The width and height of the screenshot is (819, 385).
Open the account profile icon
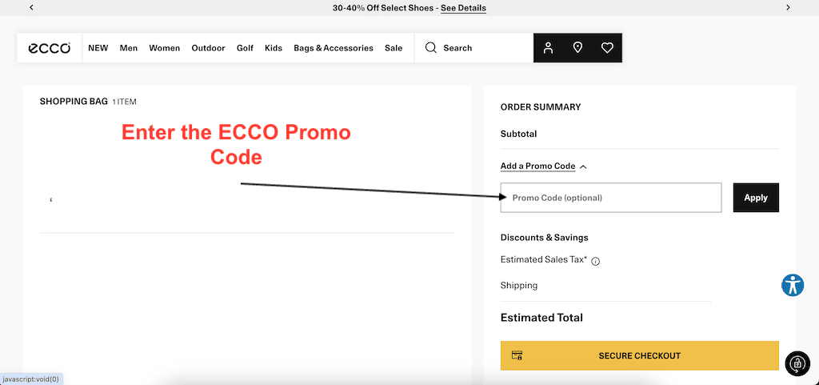point(548,48)
